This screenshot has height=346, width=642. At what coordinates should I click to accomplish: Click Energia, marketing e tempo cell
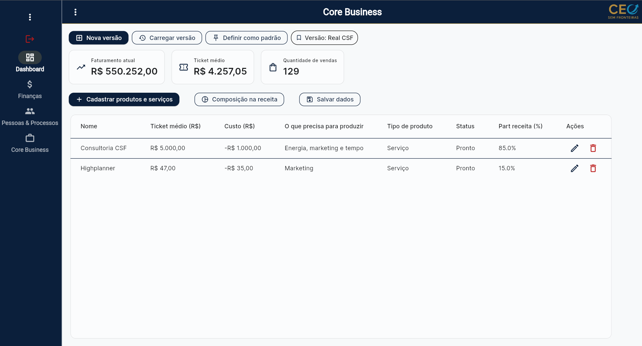tap(324, 148)
